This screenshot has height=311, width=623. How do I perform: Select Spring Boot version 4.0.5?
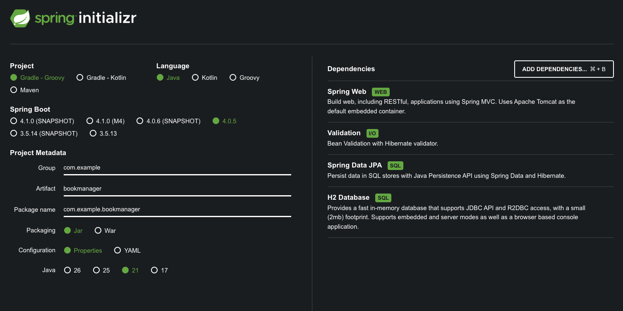[224, 121]
